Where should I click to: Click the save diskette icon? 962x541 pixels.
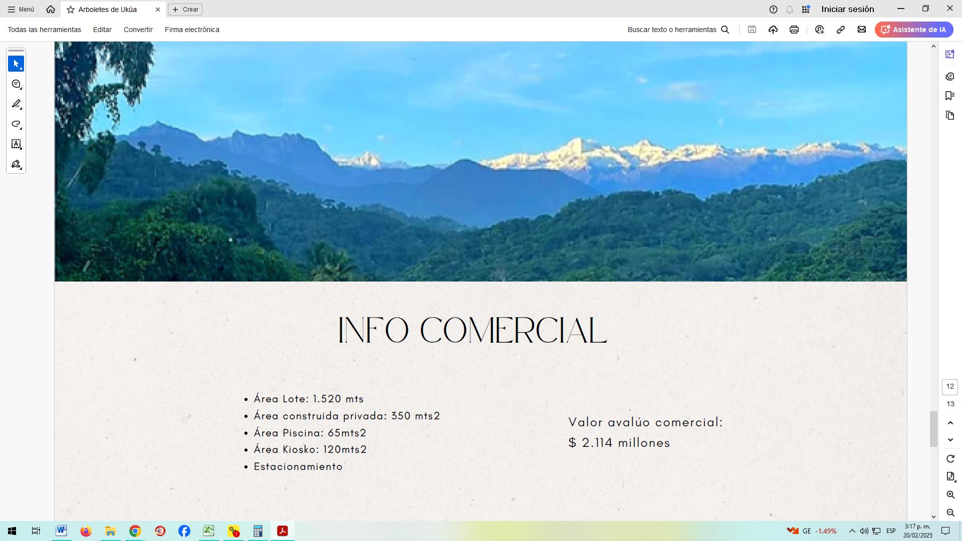(752, 30)
